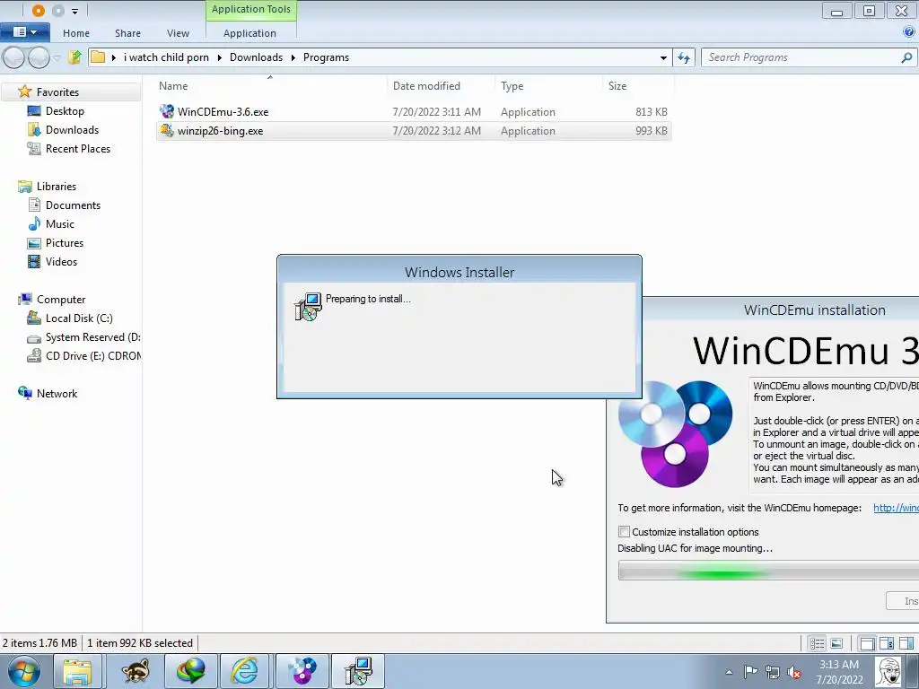Open the Action Center flag icon
Screen dimensions: 919x689
coord(750,671)
